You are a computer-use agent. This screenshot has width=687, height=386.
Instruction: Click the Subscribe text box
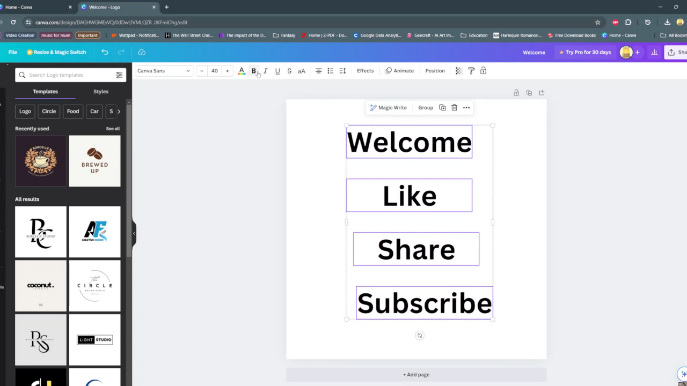pyautogui.click(x=425, y=303)
